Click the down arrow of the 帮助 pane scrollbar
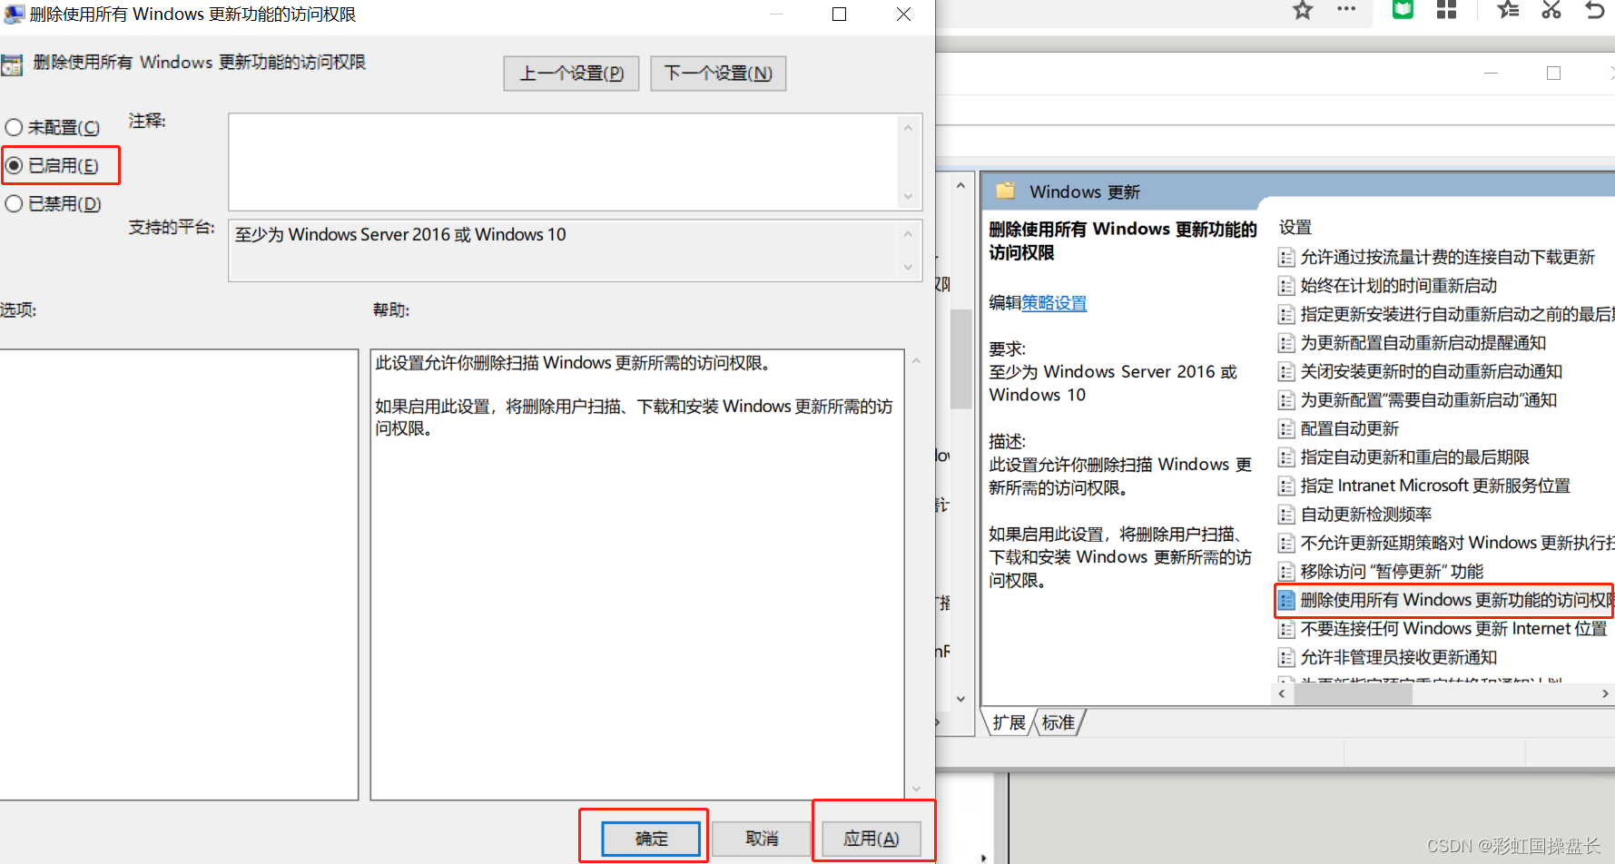This screenshot has width=1615, height=864. tap(916, 789)
